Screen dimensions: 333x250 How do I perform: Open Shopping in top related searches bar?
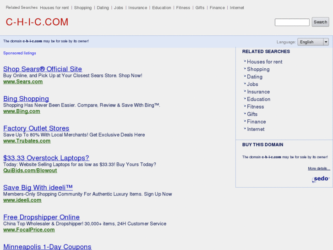click(x=83, y=8)
